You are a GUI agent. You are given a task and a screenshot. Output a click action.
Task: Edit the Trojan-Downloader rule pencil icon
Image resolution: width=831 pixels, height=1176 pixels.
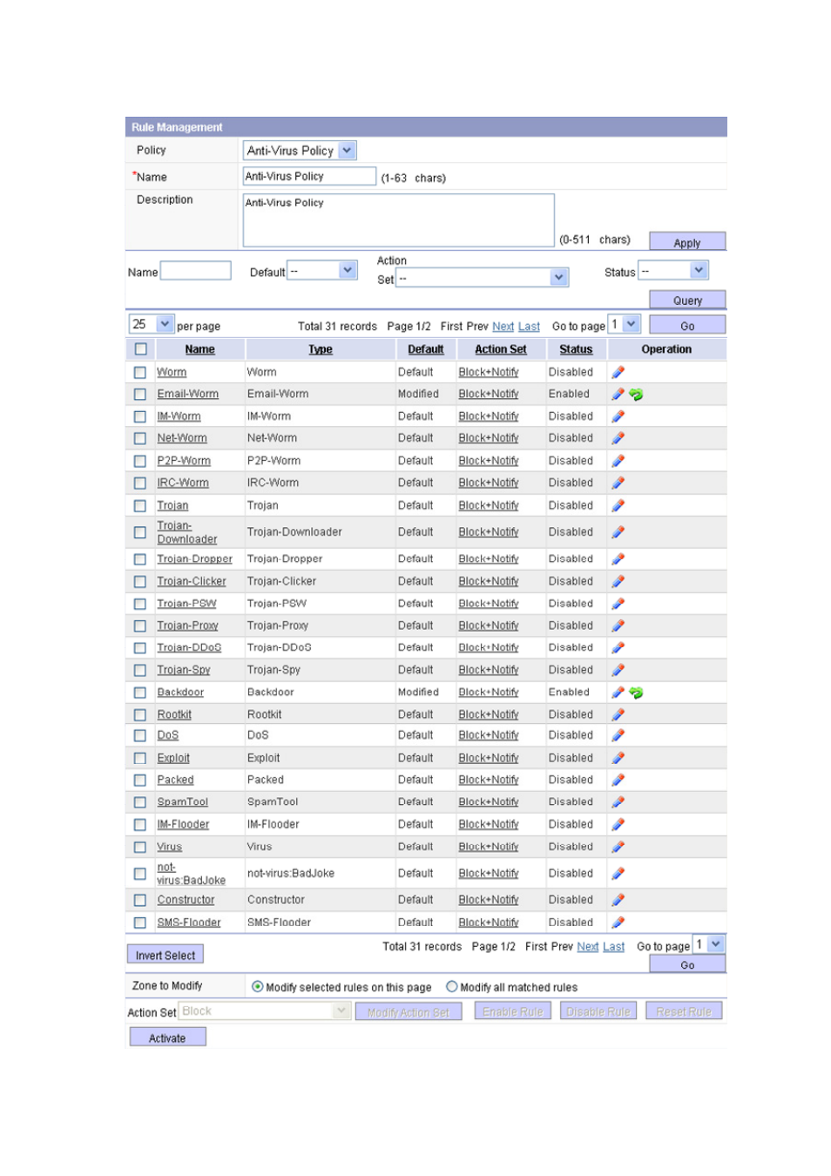(x=618, y=532)
